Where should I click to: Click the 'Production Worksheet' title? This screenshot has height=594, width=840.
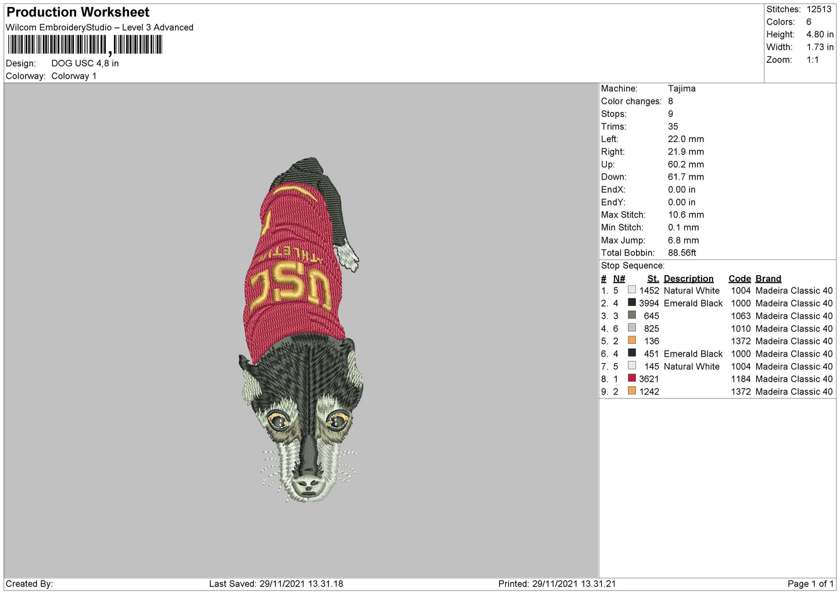(x=78, y=12)
